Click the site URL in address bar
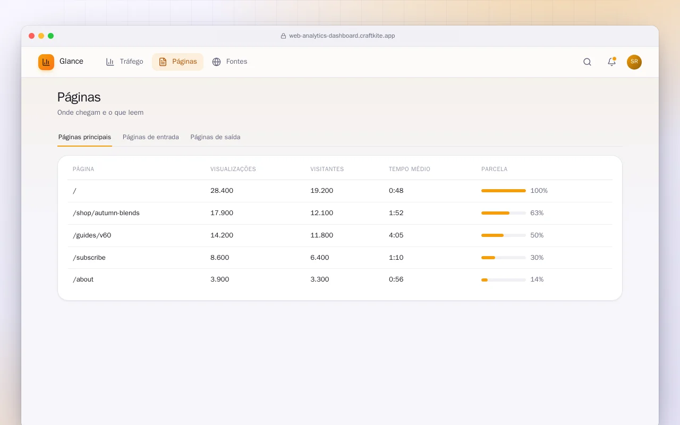The image size is (680, 425). 342,36
